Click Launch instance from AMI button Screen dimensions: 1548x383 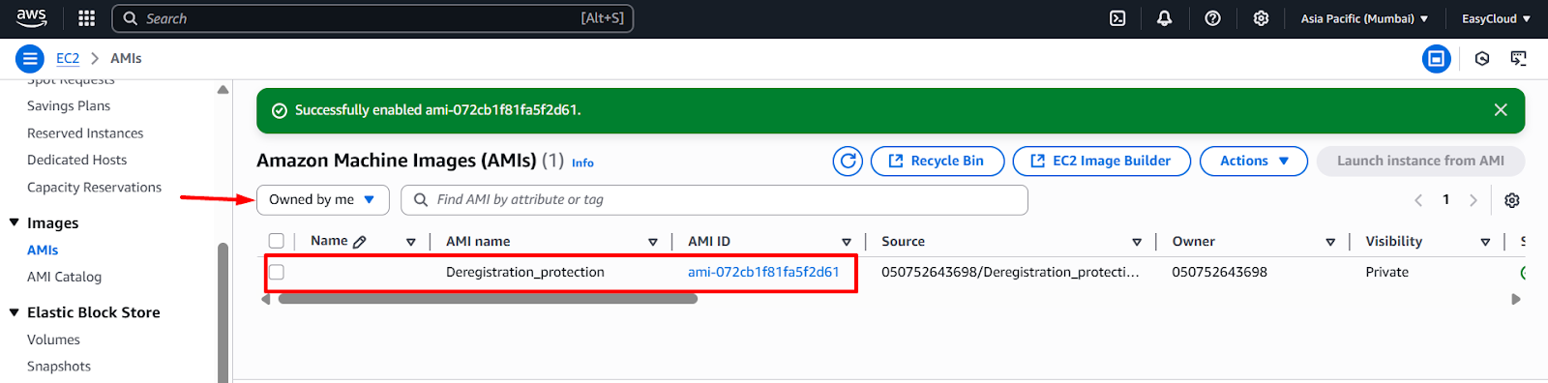1420,162
